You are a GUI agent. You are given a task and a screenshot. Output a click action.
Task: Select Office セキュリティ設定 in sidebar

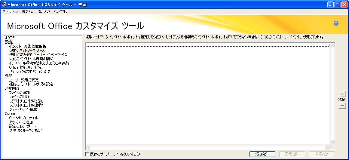26,67
